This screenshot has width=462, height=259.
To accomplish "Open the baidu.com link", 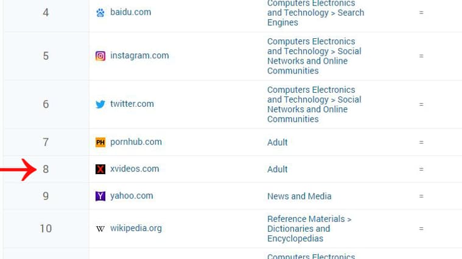I will (x=130, y=12).
